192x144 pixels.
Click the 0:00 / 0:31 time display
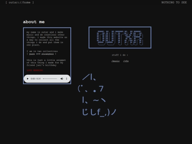click(36, 79)
